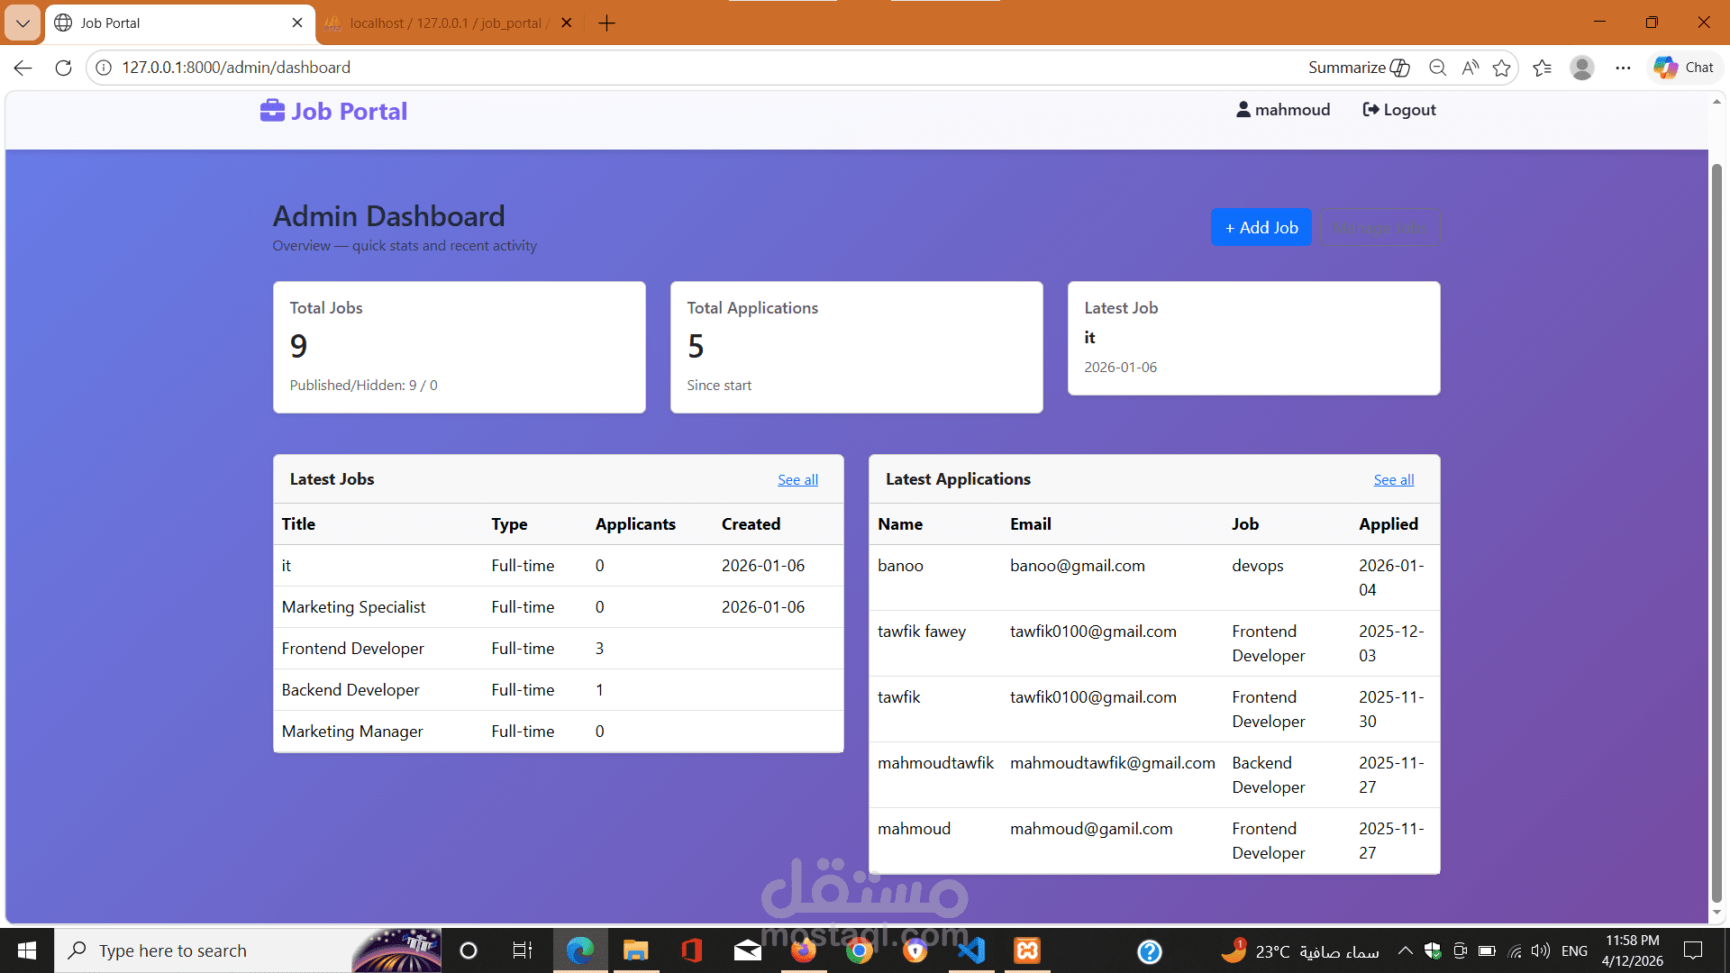
Task: Click See all in Latest Applications
Action: coord(1393,480)
